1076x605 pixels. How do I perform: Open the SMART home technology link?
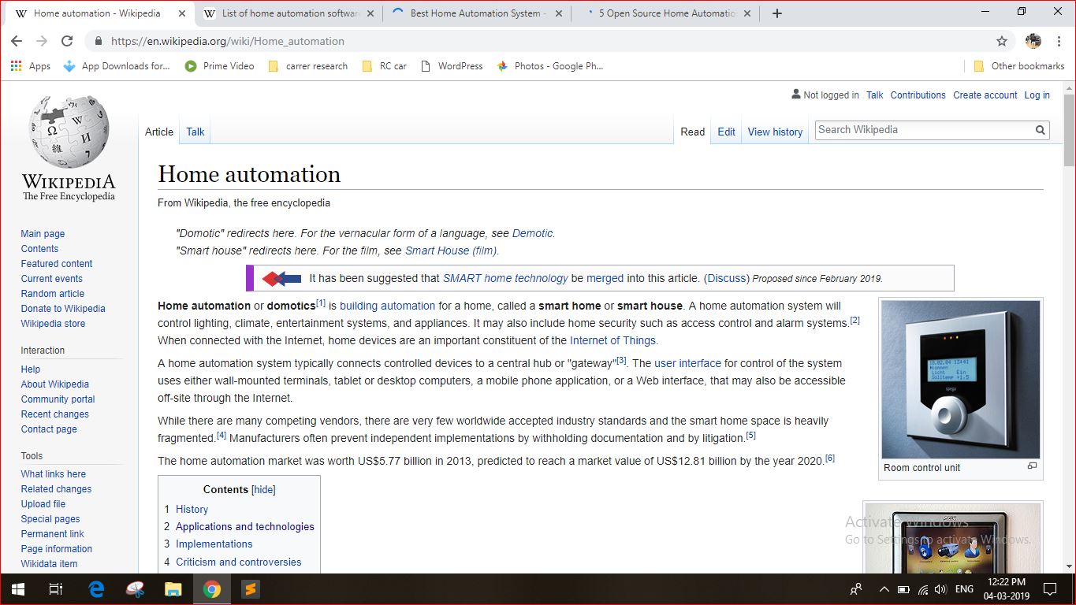(x=505, y=278)
